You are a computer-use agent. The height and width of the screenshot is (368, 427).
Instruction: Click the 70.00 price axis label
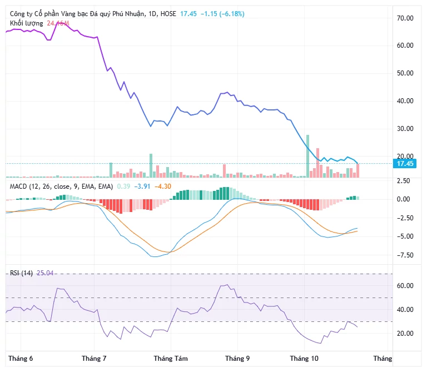(x=405, y=18)
